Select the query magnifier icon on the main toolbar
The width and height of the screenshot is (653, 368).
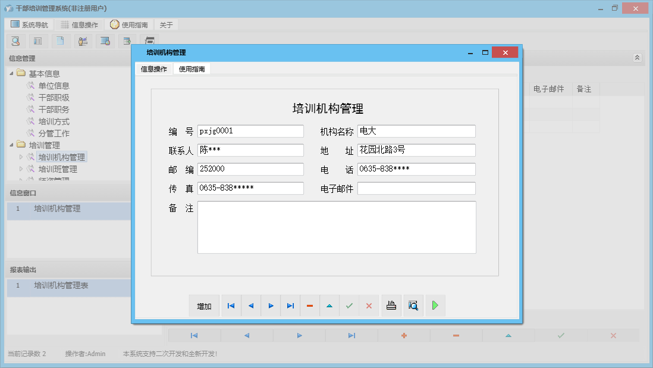tap(15, 41)
